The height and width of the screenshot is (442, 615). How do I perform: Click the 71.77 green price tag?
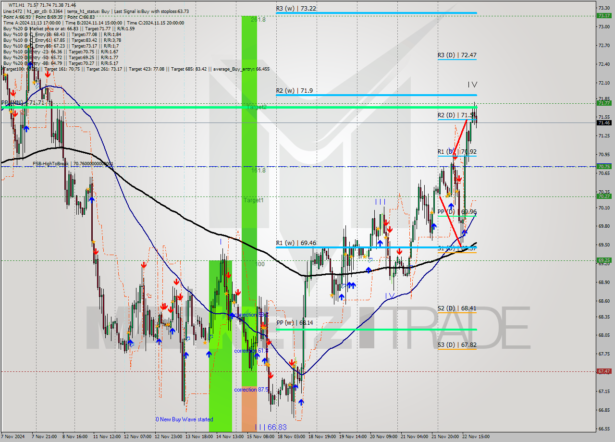(604, 103)
